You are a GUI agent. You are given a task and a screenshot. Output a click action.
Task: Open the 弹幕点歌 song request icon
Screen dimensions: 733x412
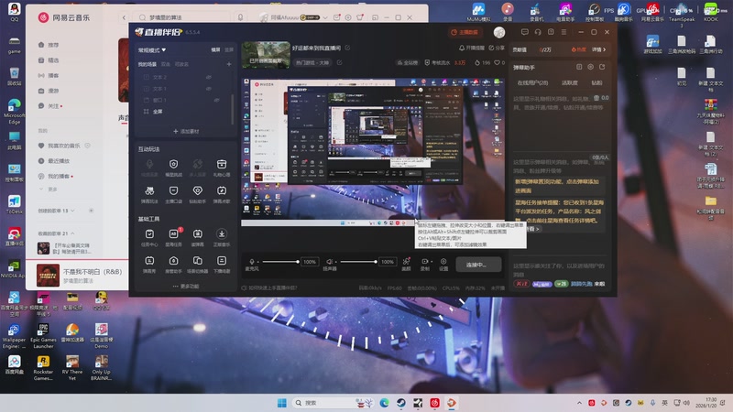tap(222, 194)
